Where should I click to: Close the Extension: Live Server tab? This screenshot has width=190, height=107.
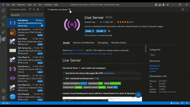coord(70,9)
